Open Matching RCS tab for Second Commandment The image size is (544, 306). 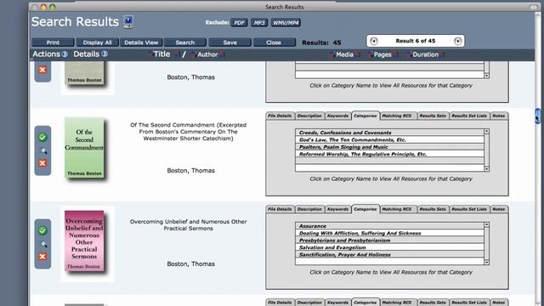pos(397,116)
